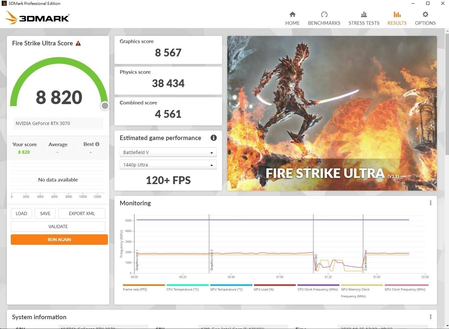The image size is (449, 329).
Task: Click the Combined test marker line
Action: coord(363,244)
